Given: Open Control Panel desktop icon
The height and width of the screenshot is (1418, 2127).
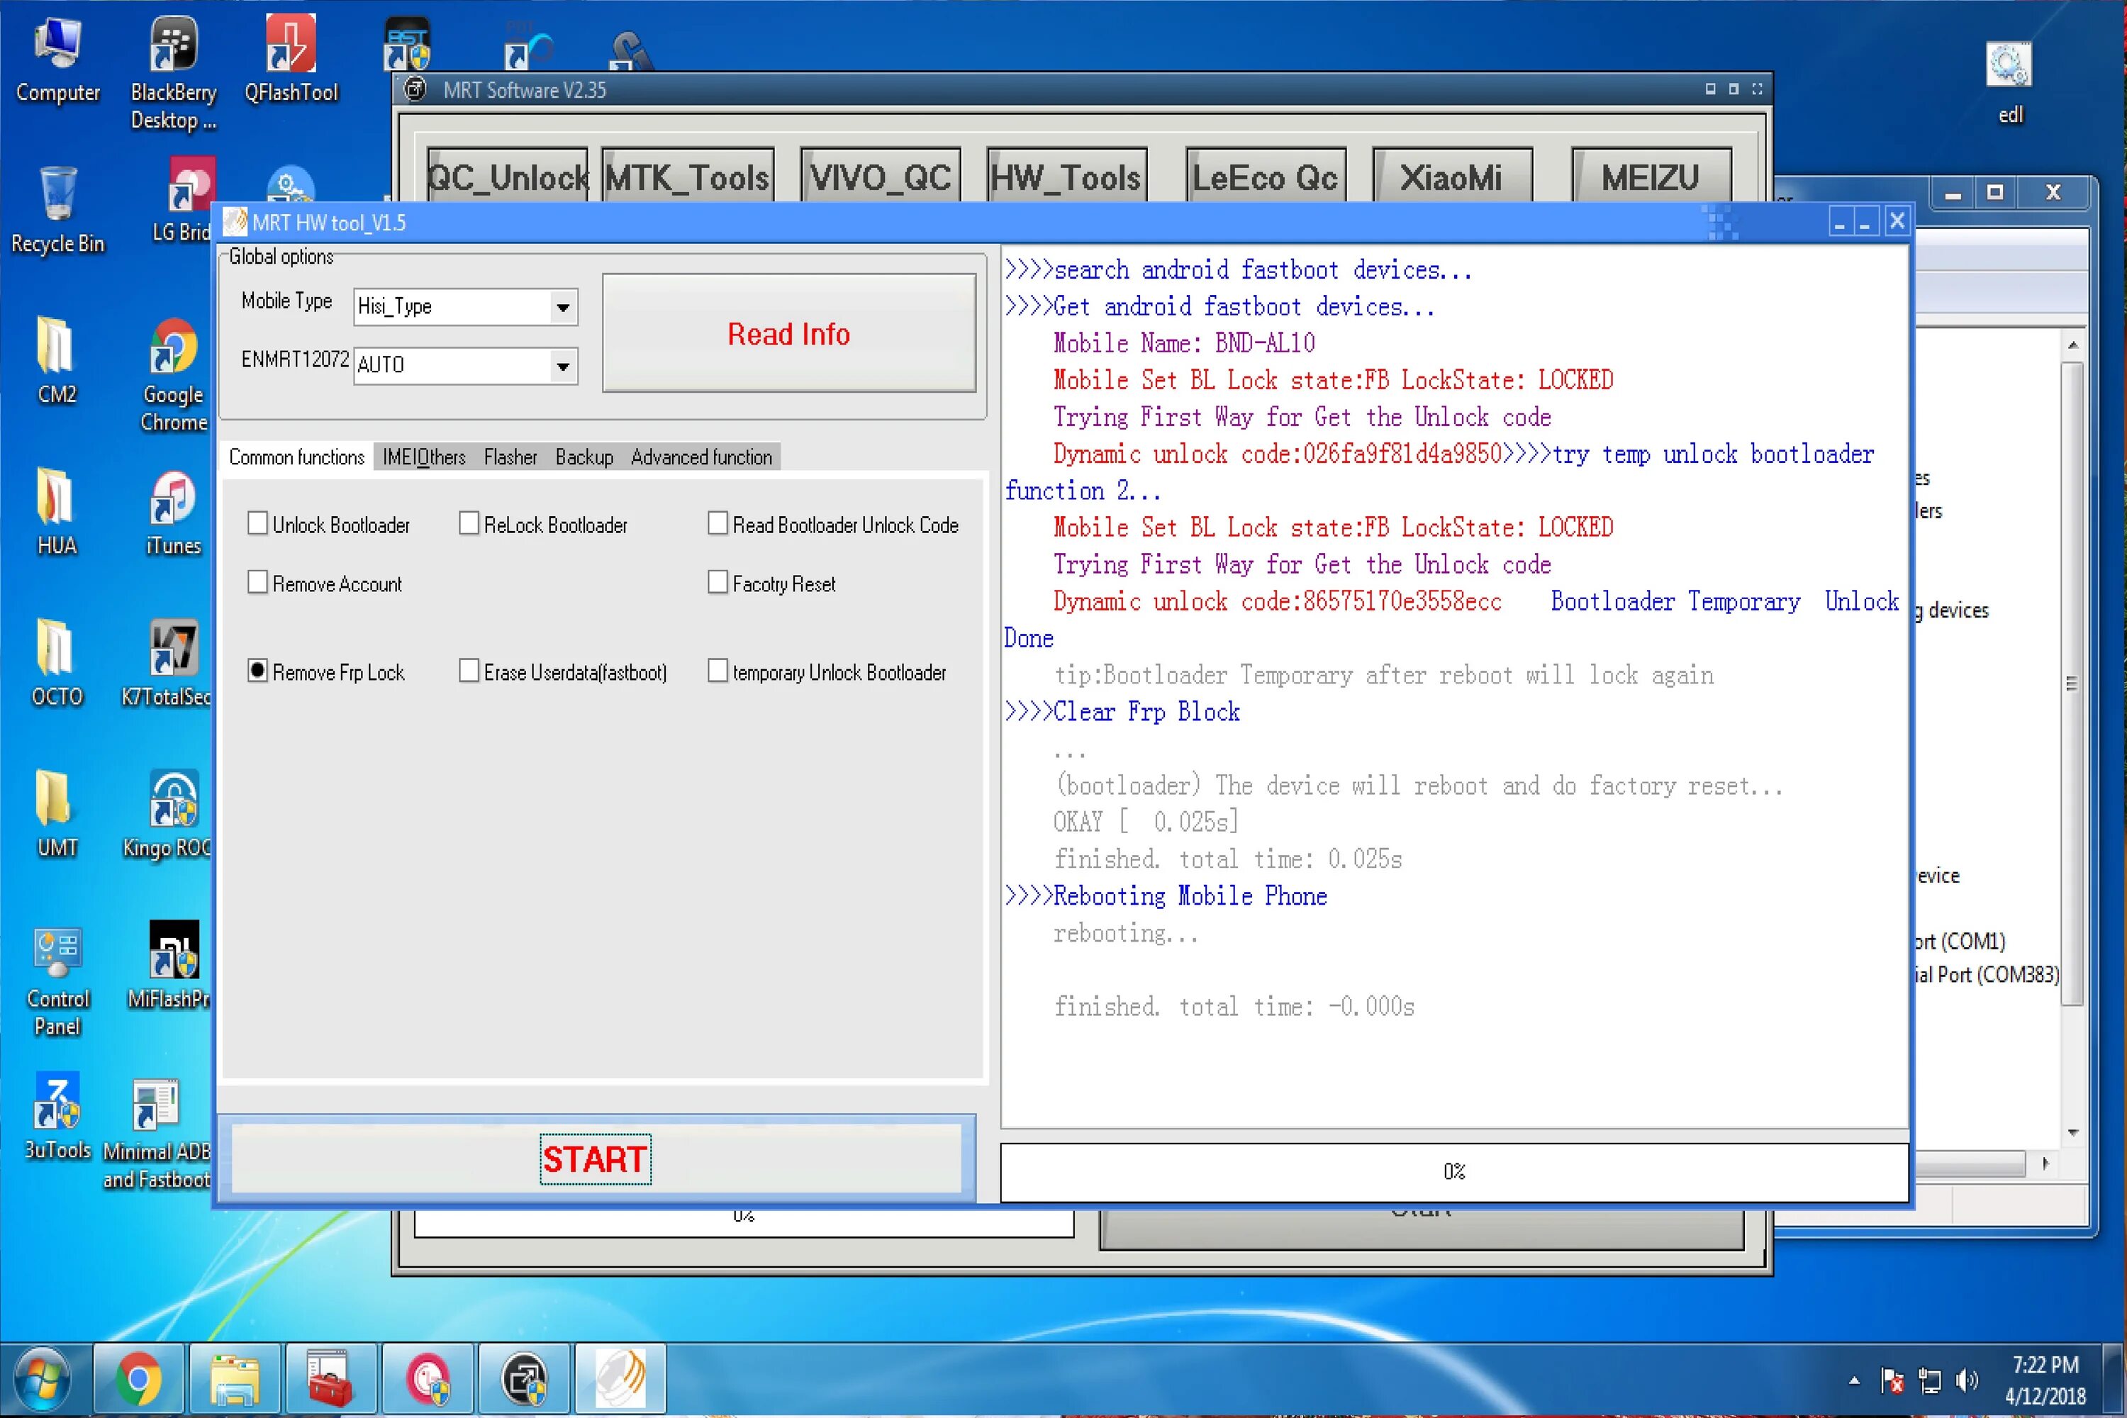Looking at the screenshot, I should tap(57, 981).
